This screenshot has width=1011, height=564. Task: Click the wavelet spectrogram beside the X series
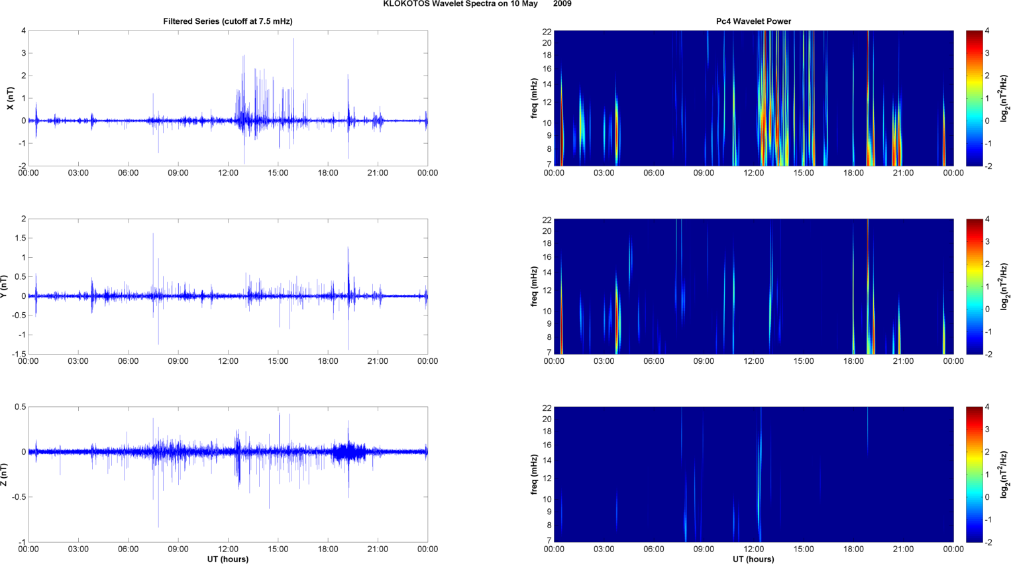(x=753, y=98)
